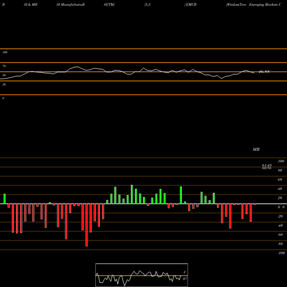
Task: Click the -80 axis label on MR chart
Action: click(x=280, y=244)
